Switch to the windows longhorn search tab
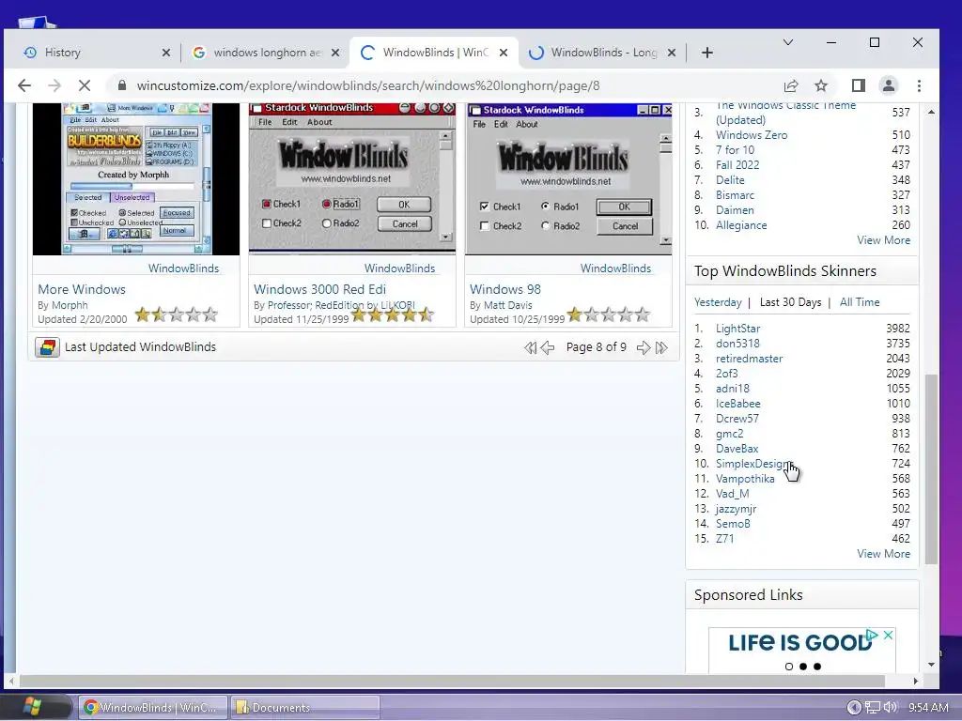This screenshot has width=962, height=721. pyautogui.click(x=264, y=53)
